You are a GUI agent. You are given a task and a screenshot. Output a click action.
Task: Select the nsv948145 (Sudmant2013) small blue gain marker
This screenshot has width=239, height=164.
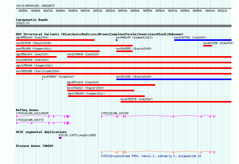[117, 40]
